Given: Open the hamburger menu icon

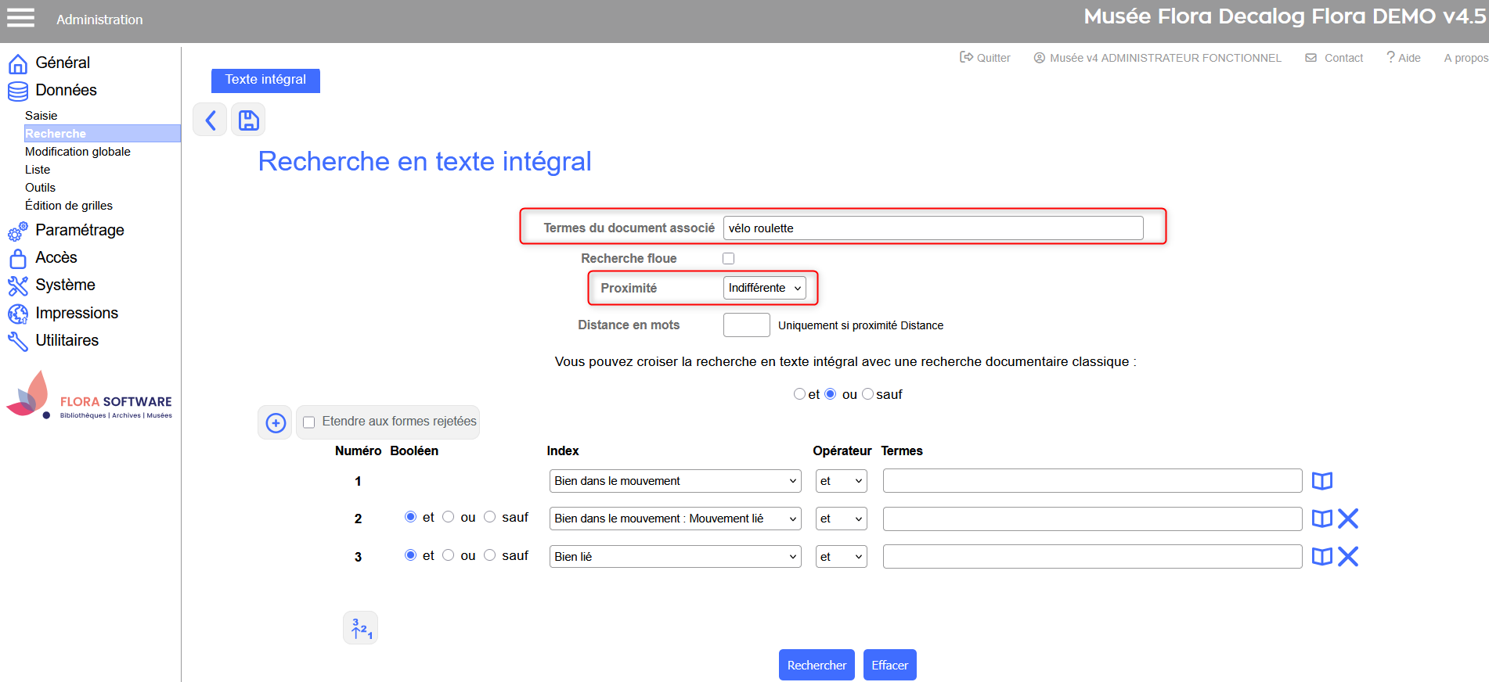Looking at the screenshot, I should point(20,18).
